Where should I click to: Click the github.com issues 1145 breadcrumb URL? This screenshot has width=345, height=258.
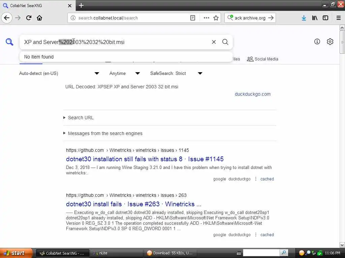pos(127,150)
